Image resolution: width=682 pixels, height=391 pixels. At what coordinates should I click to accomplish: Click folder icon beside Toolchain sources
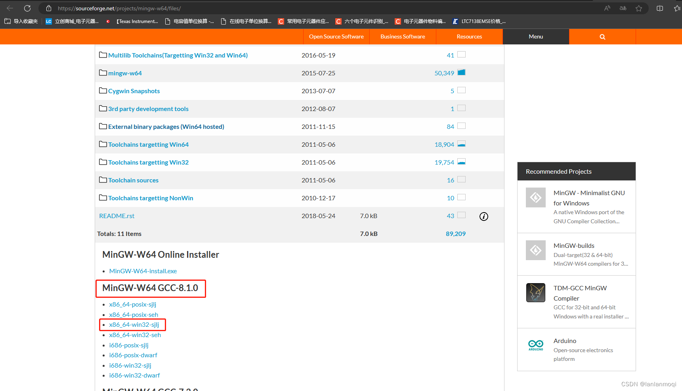click(x=103, y=180)
